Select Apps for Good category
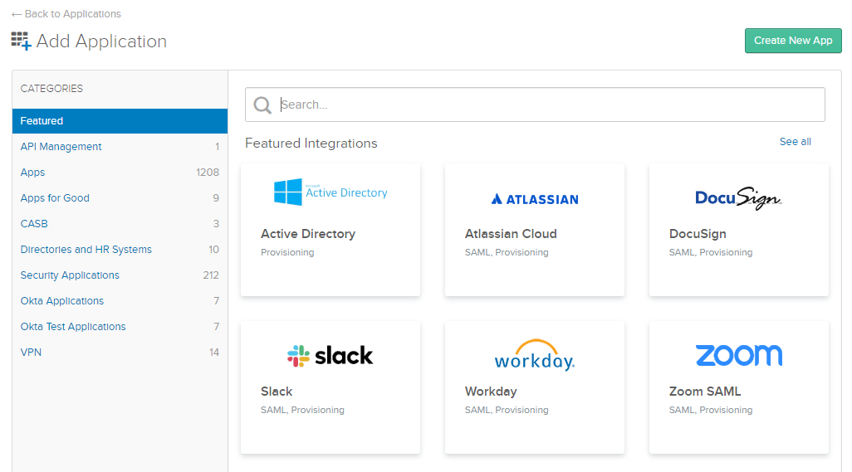This screenshot has width=852, height=472. click(55, 198)
